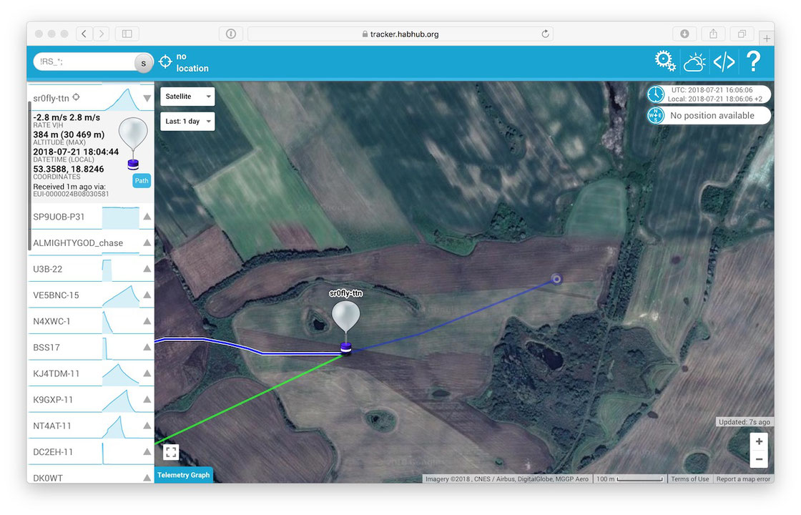The width and height of the screenshot is (801, 515).
Task: Select the DC2EH-11 vehicle row
Action: pos(91,451)
